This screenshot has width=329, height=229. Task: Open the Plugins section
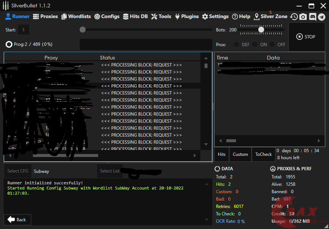[x=186, y=16]
